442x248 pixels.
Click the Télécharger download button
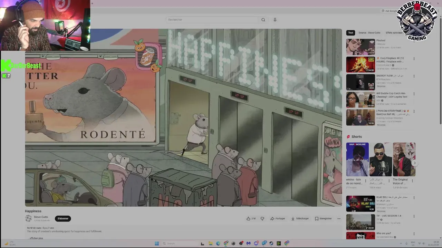pos(300,218)
